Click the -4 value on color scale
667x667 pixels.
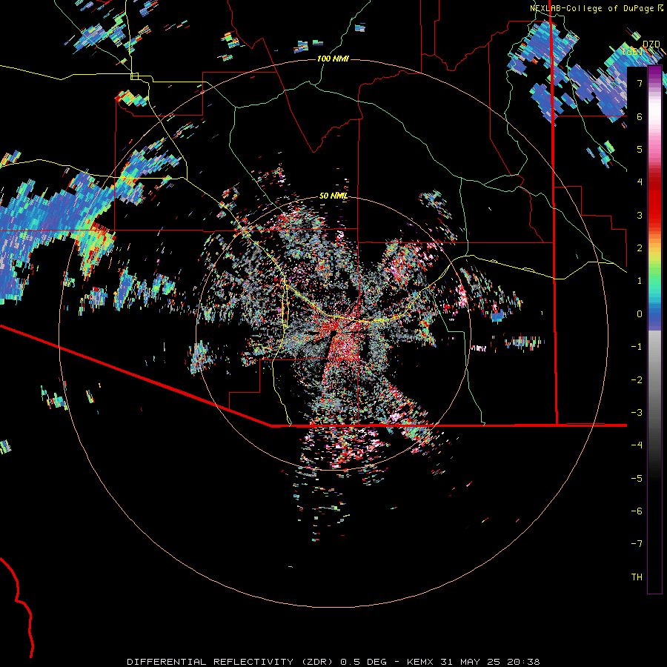[637, 445]
